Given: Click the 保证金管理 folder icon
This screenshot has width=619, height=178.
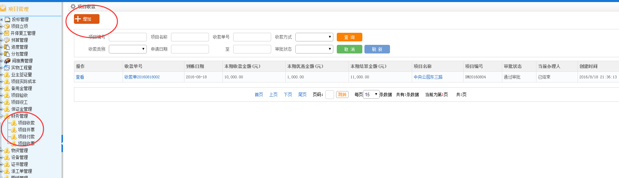Looking at the screenshot, I should coord(7,109).
